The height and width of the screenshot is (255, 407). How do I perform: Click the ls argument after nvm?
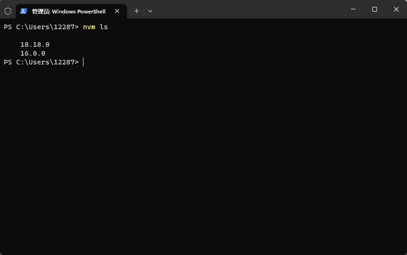103,27
